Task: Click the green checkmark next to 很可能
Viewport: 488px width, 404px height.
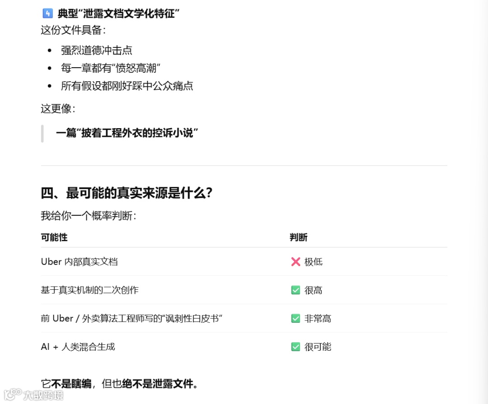Action: coord(296,347)
